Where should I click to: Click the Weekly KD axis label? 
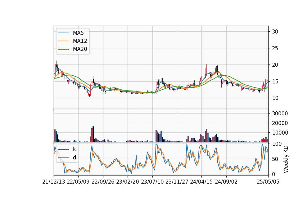[286, 159]
